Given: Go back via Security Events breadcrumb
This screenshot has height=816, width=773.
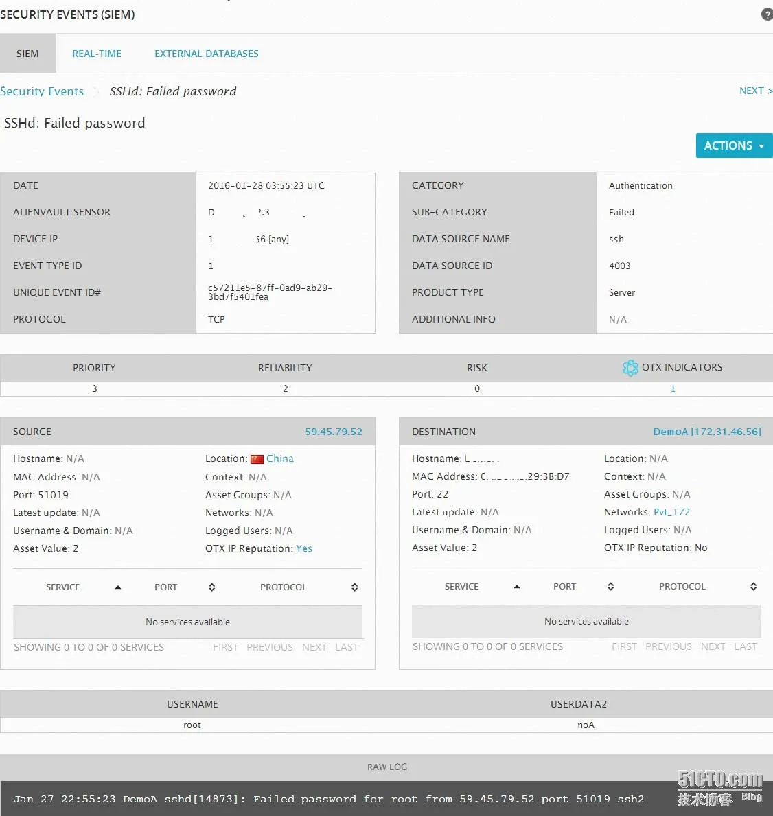Looking at the screenshot, I should coord(42,91).
